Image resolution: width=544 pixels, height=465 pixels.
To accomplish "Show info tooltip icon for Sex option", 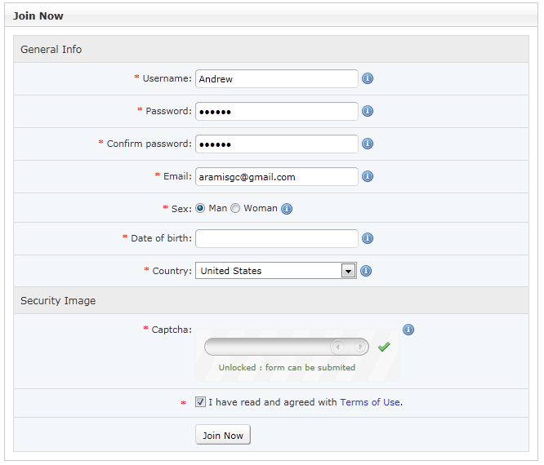I will 287,209.
